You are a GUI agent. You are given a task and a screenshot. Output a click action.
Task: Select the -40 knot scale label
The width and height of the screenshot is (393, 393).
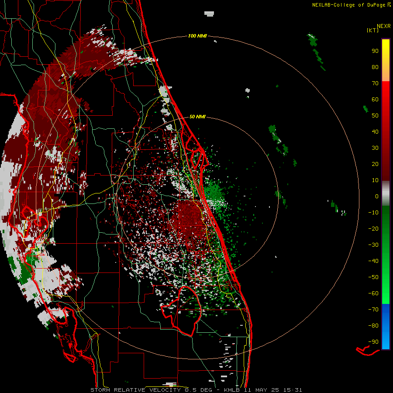click(373, 261)
